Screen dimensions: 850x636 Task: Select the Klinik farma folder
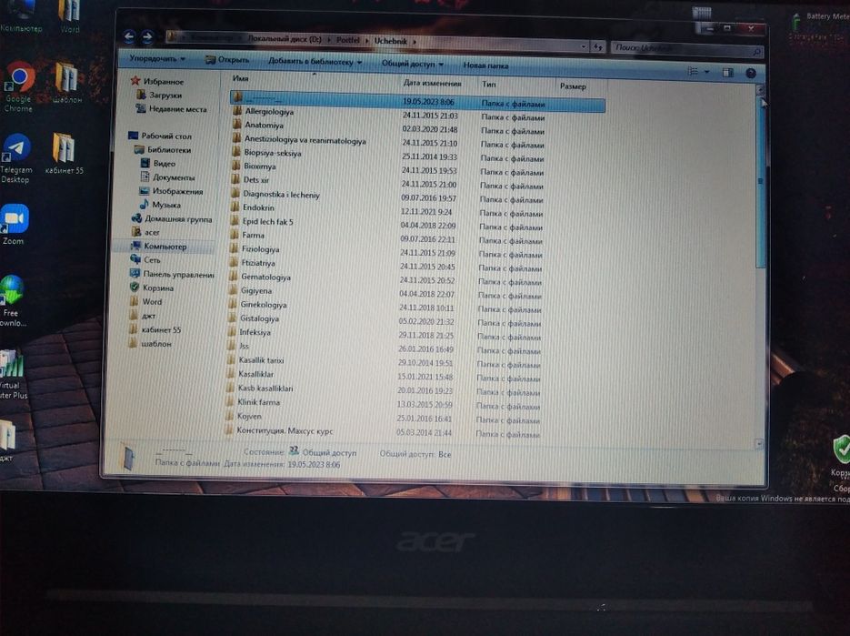[x=258, y=402]
